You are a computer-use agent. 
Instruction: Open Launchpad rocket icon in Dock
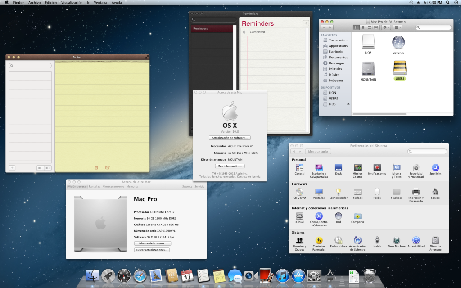coord(108,275)
